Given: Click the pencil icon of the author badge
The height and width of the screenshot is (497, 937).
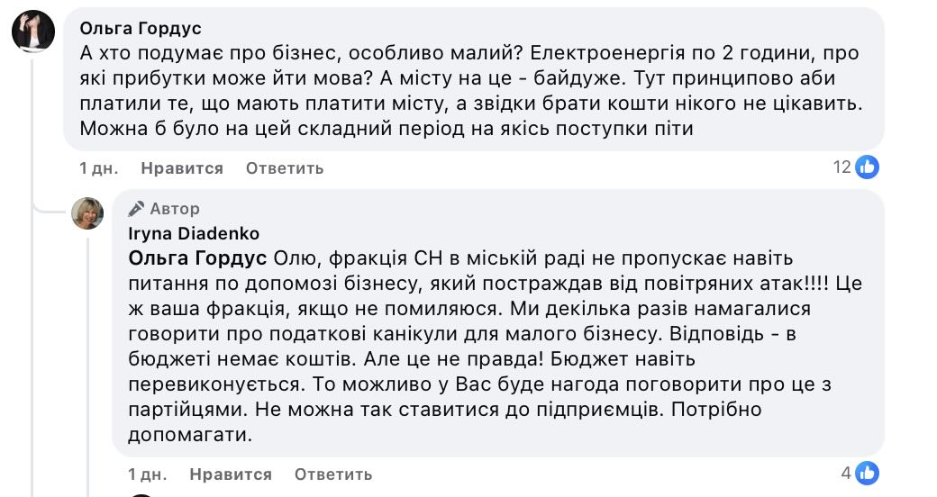Looking at the screenshot, I should tap(136, 209).
